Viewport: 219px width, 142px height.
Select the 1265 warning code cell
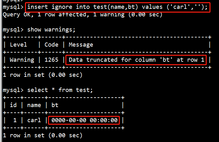coord(51,60)
